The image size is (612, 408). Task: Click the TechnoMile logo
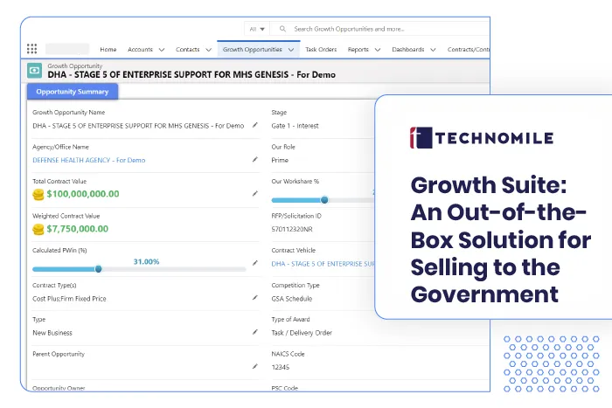tap(482, 138)
